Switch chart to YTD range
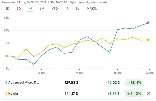Viewport: 156px width, 101px height. click(55, 9)
